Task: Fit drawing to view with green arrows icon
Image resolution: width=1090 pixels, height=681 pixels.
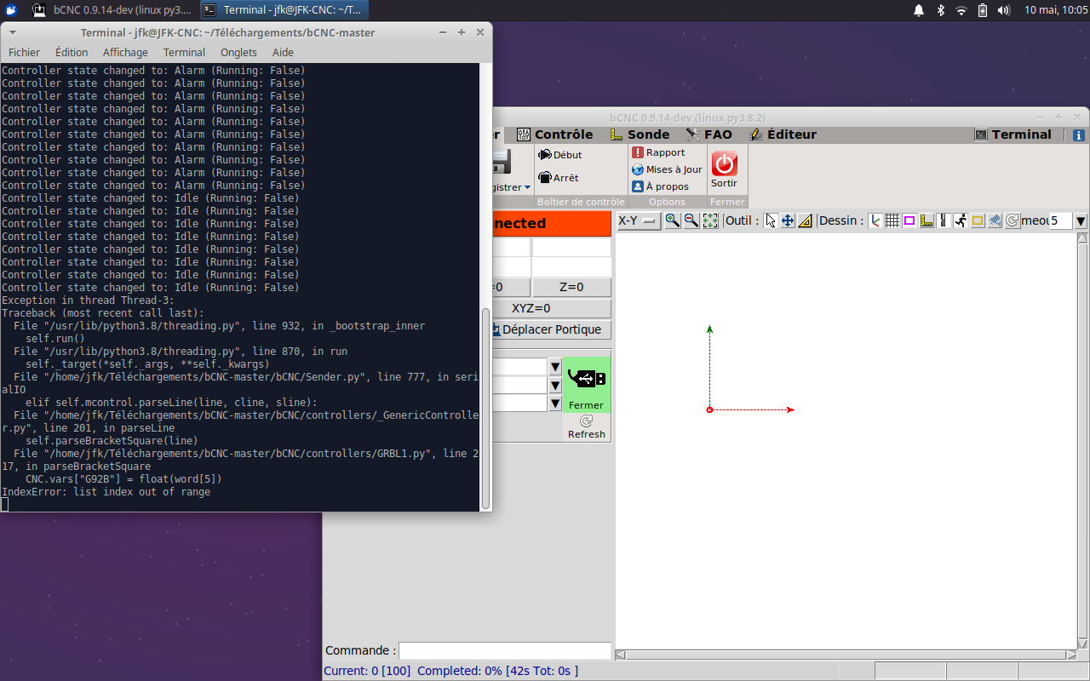Action: coord(710,220)
